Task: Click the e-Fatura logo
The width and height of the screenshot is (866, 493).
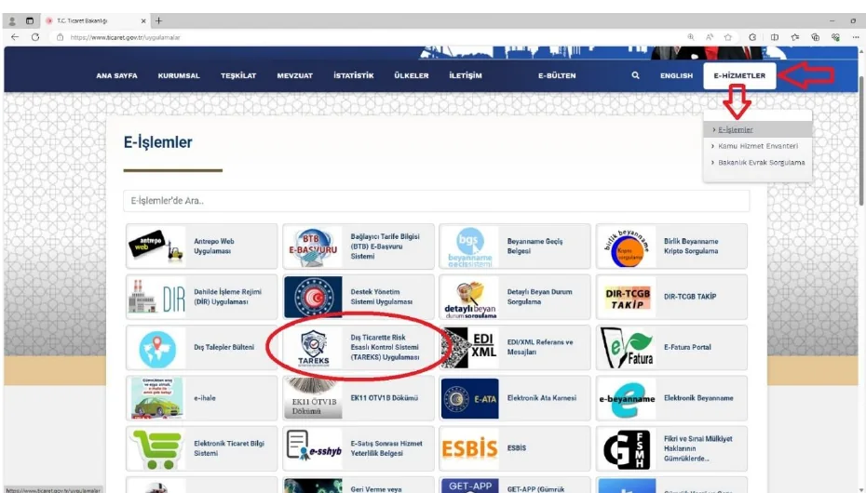Action: coord(627,348)
